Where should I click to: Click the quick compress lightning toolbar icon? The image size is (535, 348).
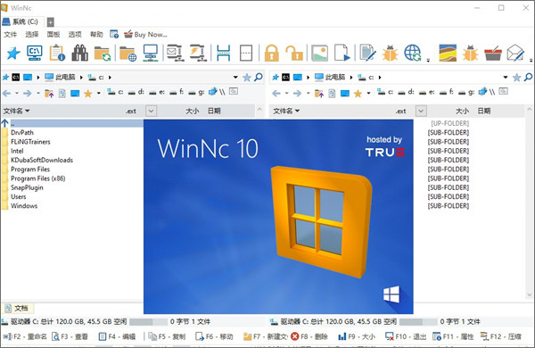pyautogui.click(x=198, y=54)
